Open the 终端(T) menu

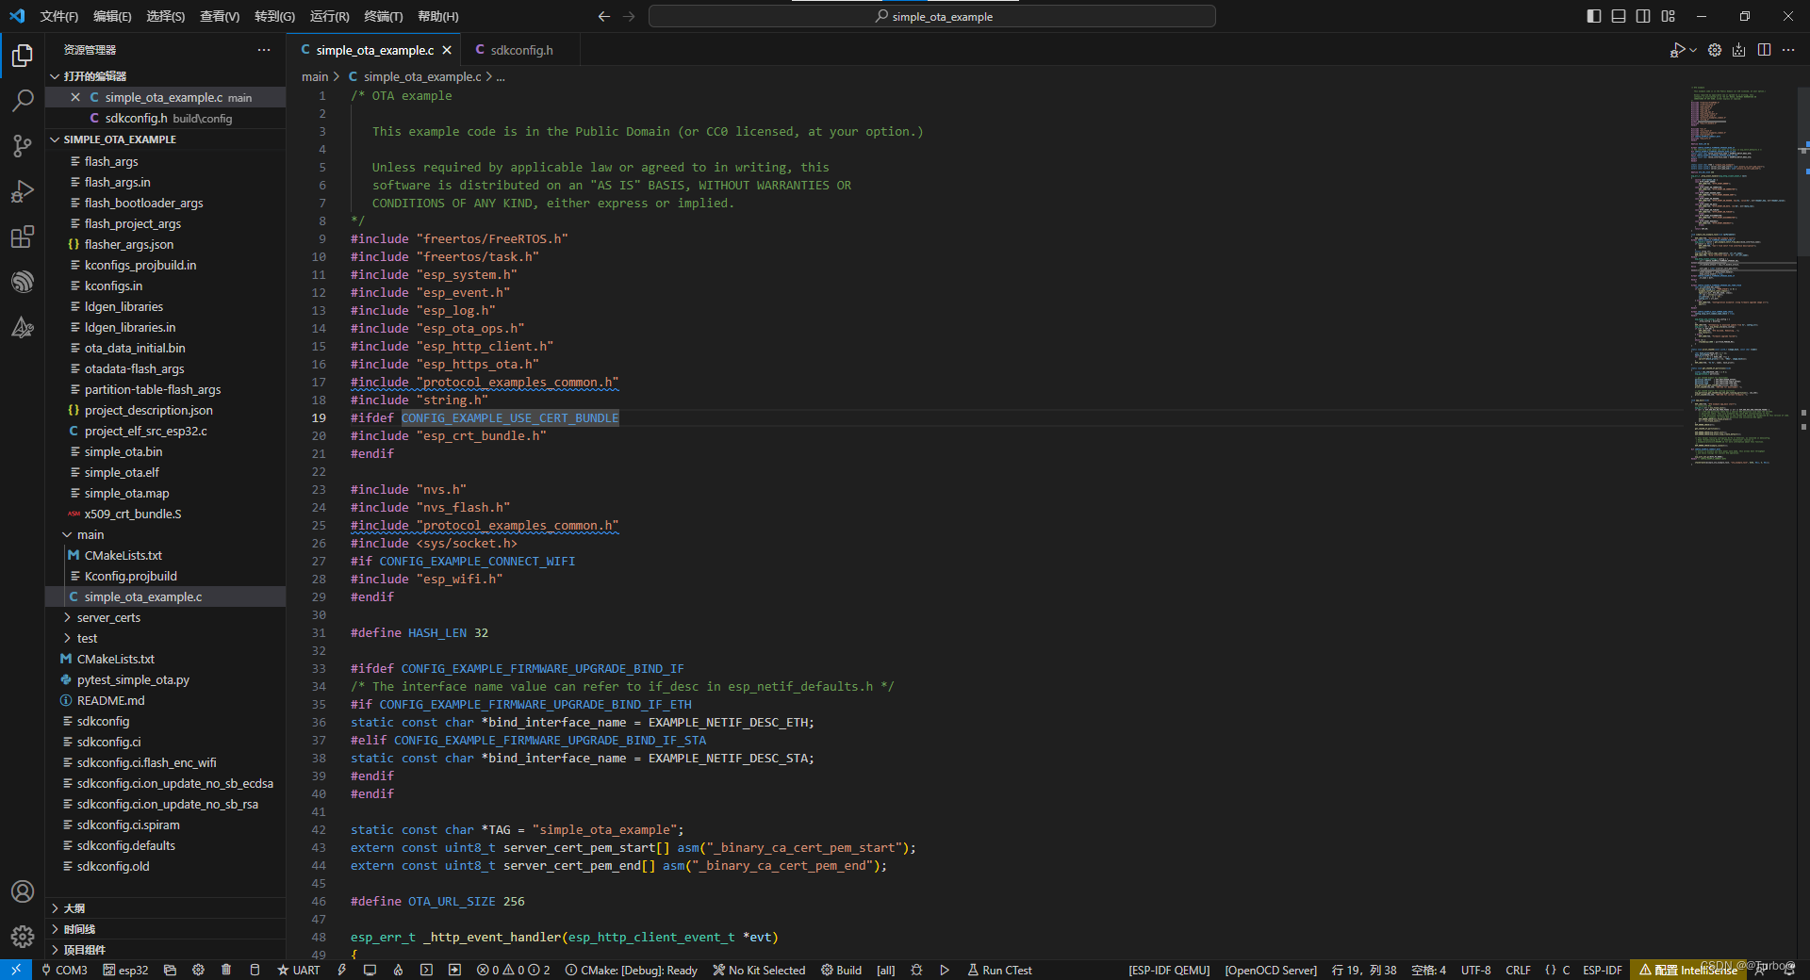pos(383,16)
